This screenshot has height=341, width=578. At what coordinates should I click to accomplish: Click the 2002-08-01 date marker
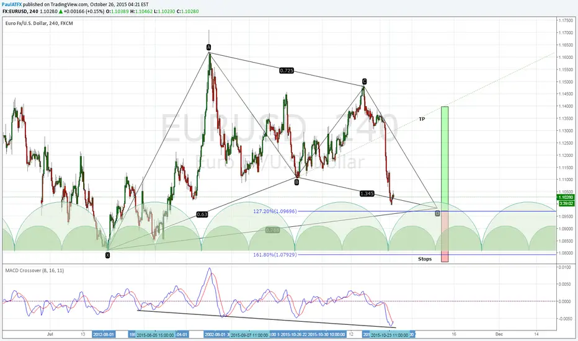coord(215,334)
